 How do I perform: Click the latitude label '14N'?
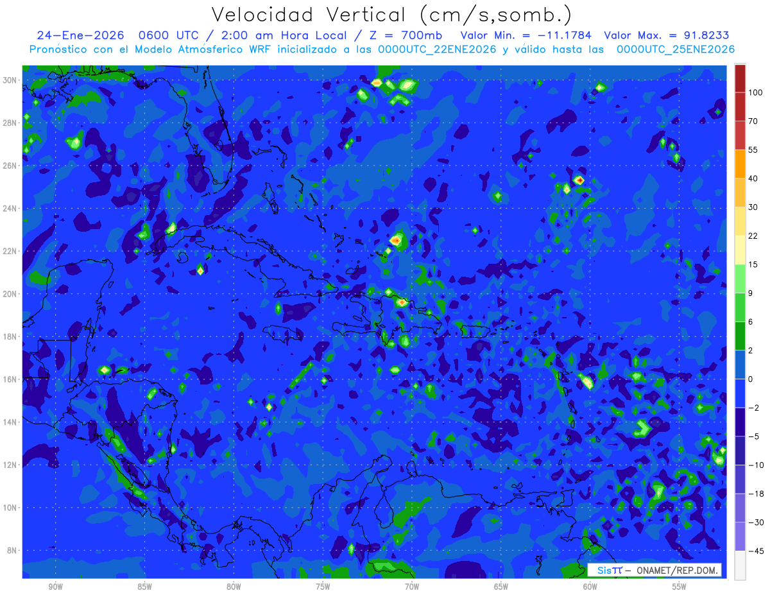pyautogui.click(x=10, y=422)
